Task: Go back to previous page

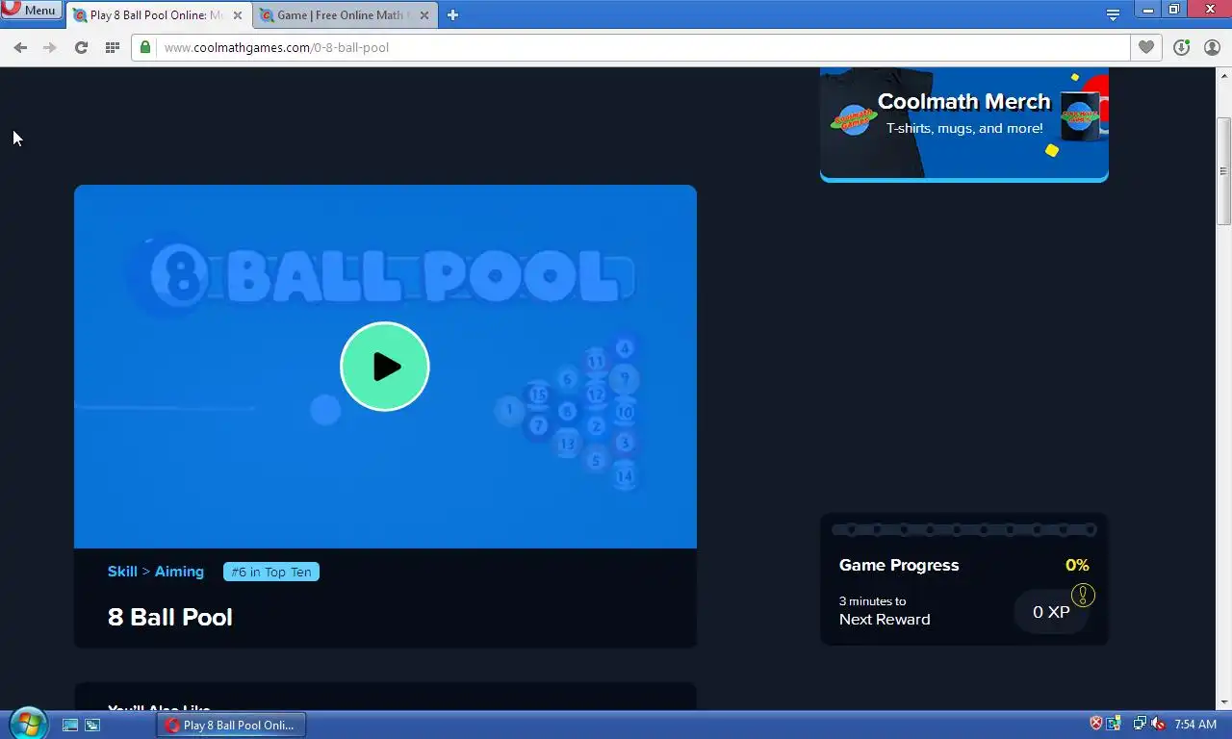Action: click(20, 47)
